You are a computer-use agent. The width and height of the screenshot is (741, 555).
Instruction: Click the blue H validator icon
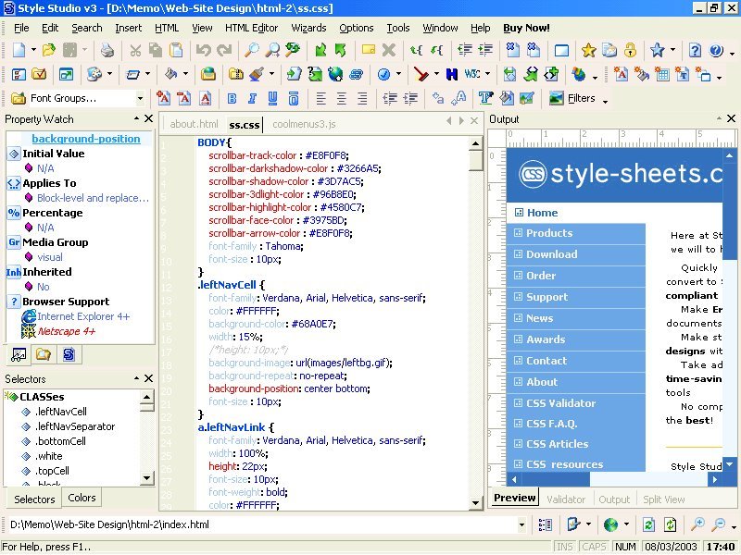click(x=452, y=74)
